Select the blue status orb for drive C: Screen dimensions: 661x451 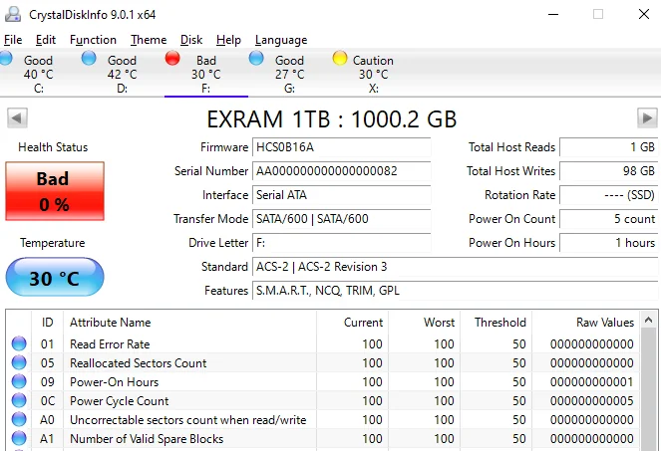5,58
